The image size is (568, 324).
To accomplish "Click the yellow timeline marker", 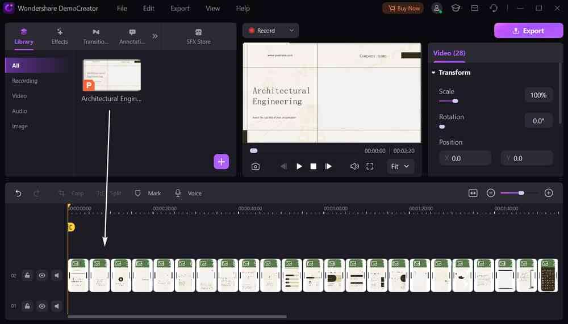I will click(x=71, y=227).
